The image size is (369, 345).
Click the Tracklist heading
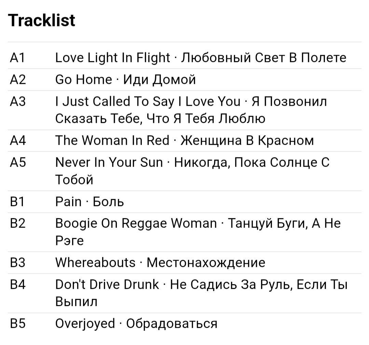pyautogui.click(x=41, y=20)
